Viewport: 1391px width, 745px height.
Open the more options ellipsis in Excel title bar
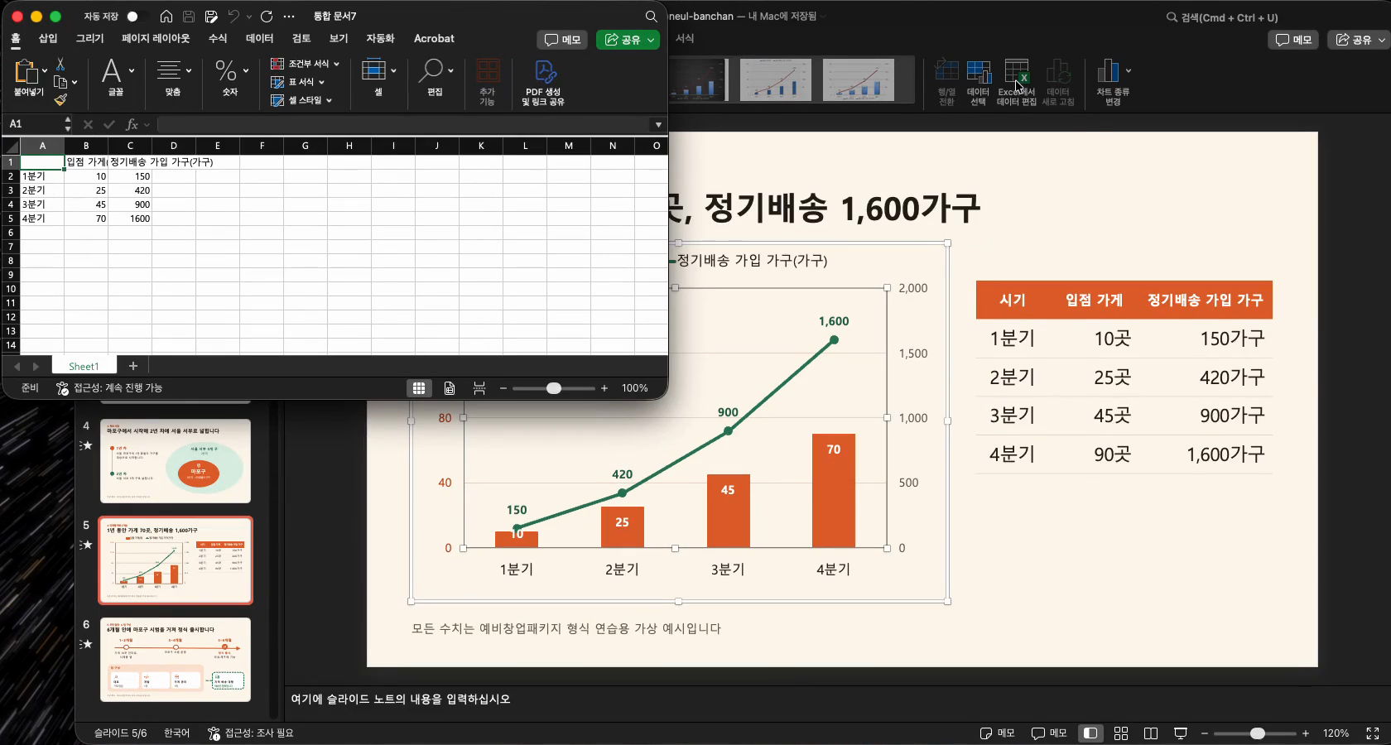[x=289, y=17]
